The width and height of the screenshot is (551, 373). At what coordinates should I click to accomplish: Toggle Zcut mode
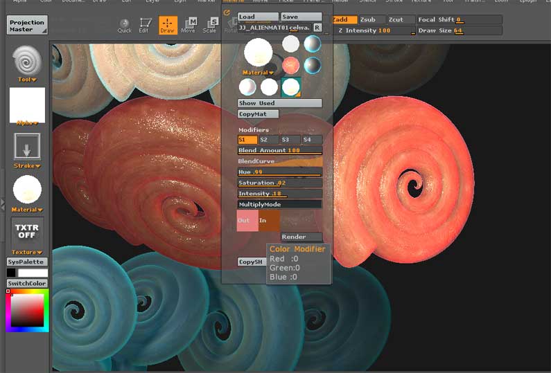[x=401, y=19]
